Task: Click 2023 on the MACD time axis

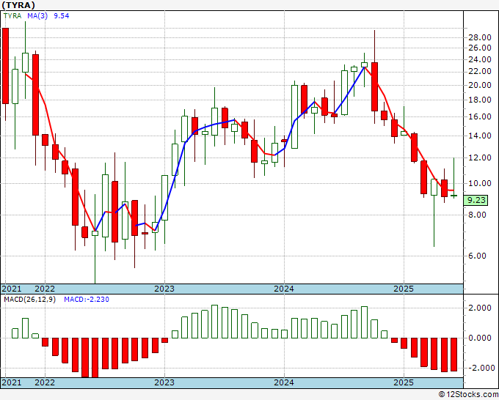Action: coord(164,382)
